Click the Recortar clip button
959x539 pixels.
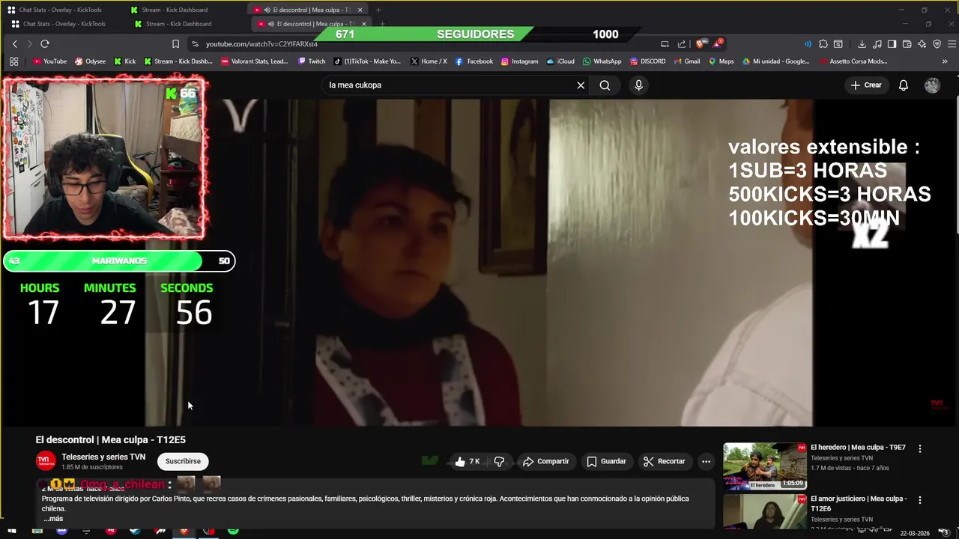click(665, 461)
